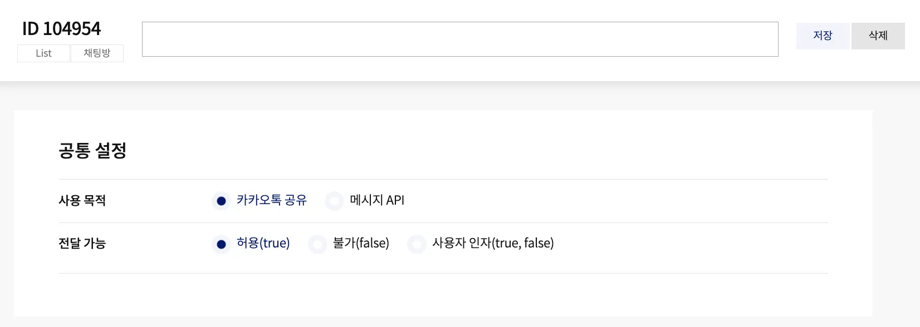Click the 저장 save button

[823, 36]
